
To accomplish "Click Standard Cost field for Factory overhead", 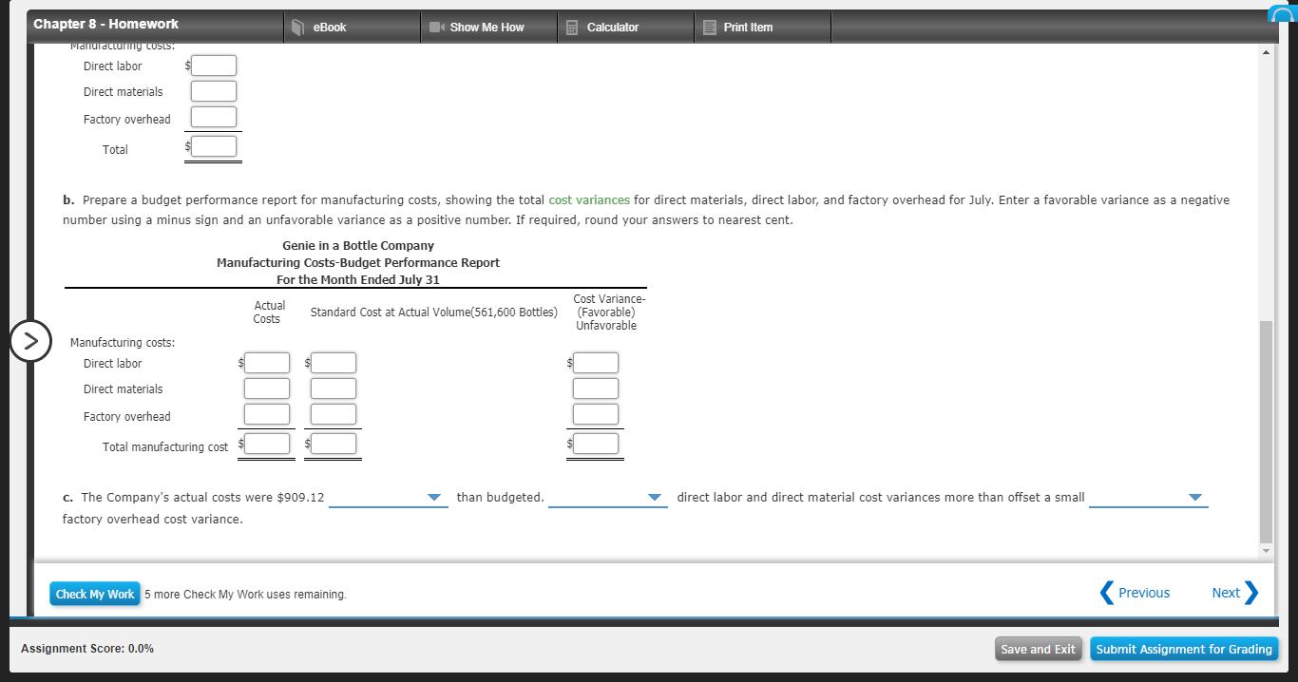I will coord(334,414).
